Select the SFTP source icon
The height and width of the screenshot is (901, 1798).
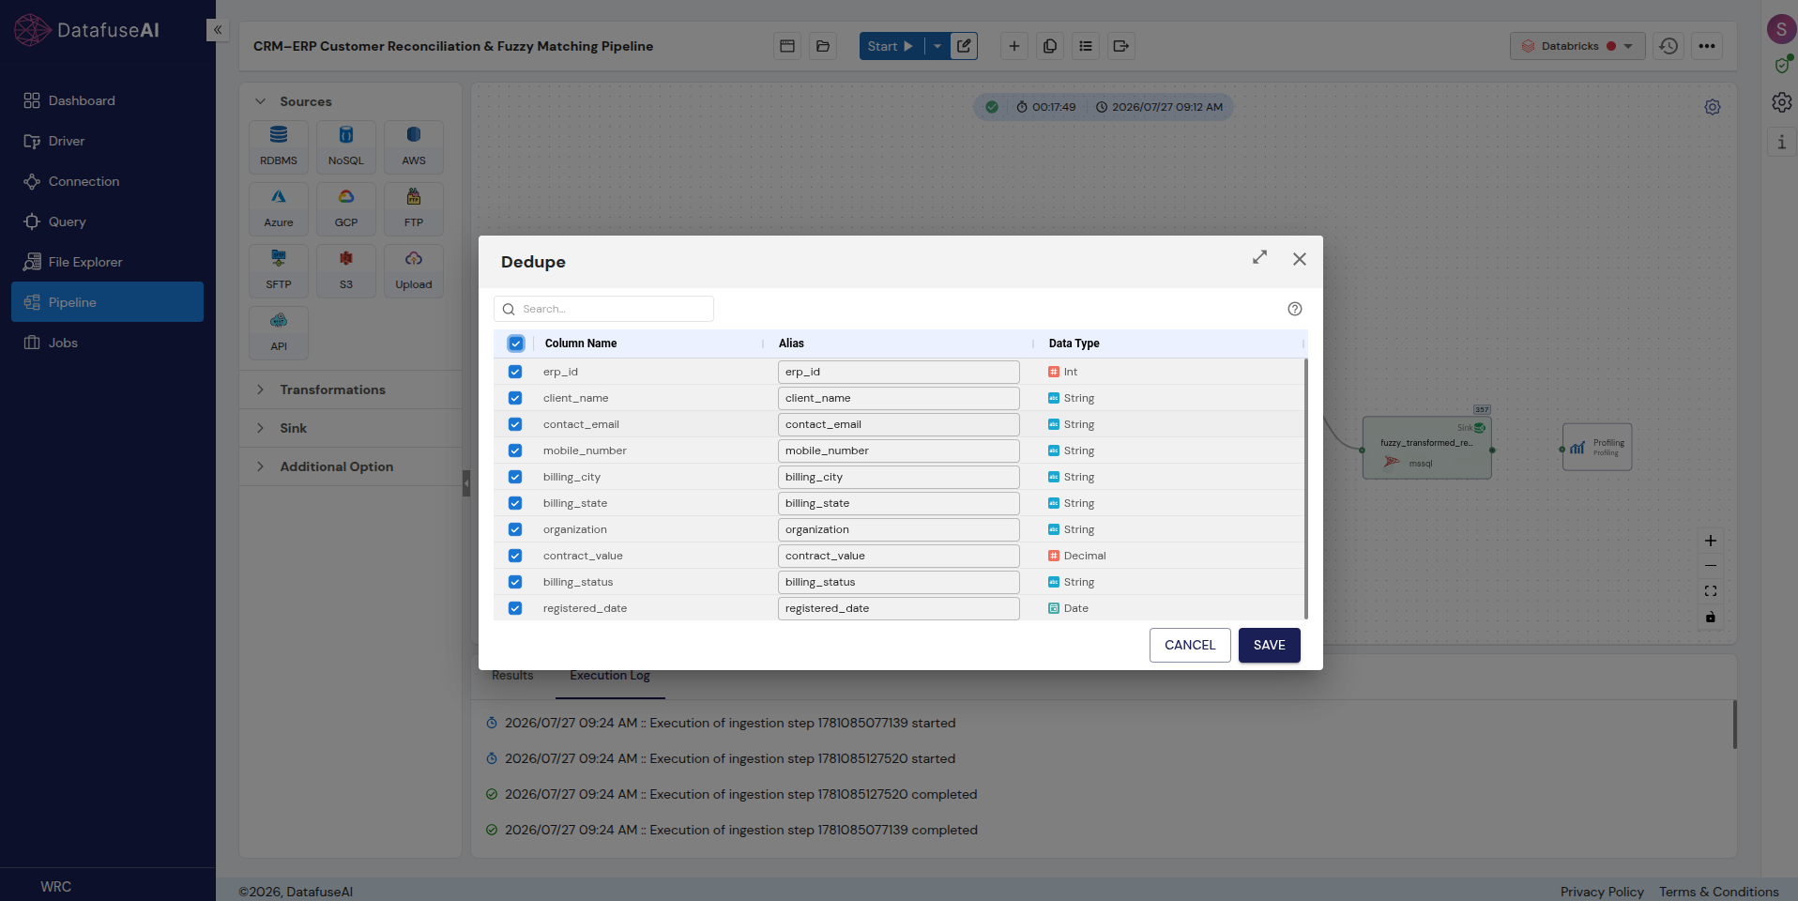pos(279,270)
